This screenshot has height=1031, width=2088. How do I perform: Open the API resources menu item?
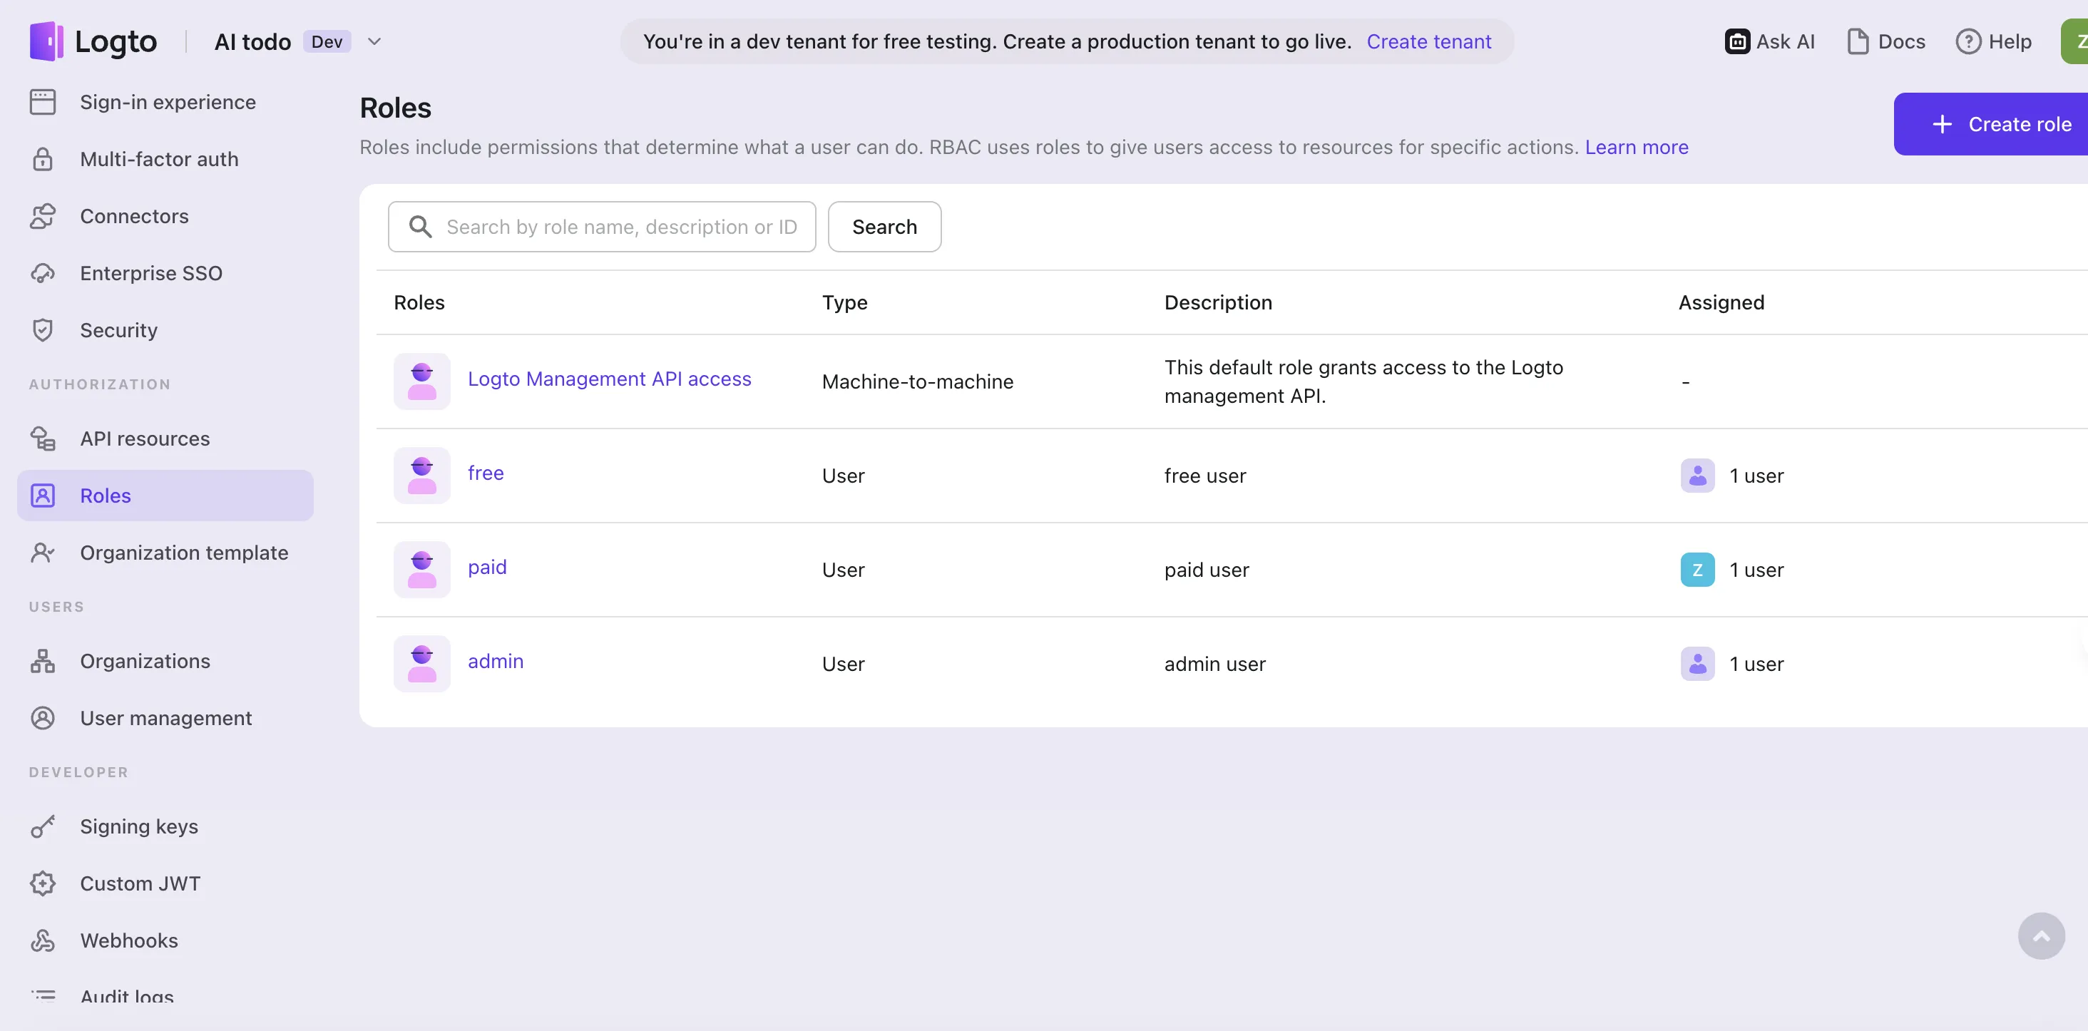144,438
